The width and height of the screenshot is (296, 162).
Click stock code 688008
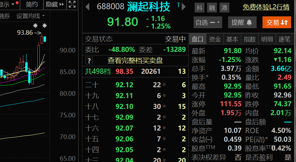[x=111, y=7]
